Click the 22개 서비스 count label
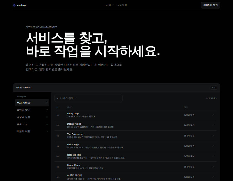 click(x=211, y=98)
